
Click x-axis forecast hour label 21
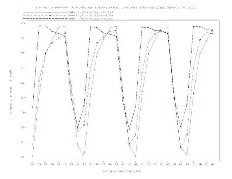click(78, 164)
